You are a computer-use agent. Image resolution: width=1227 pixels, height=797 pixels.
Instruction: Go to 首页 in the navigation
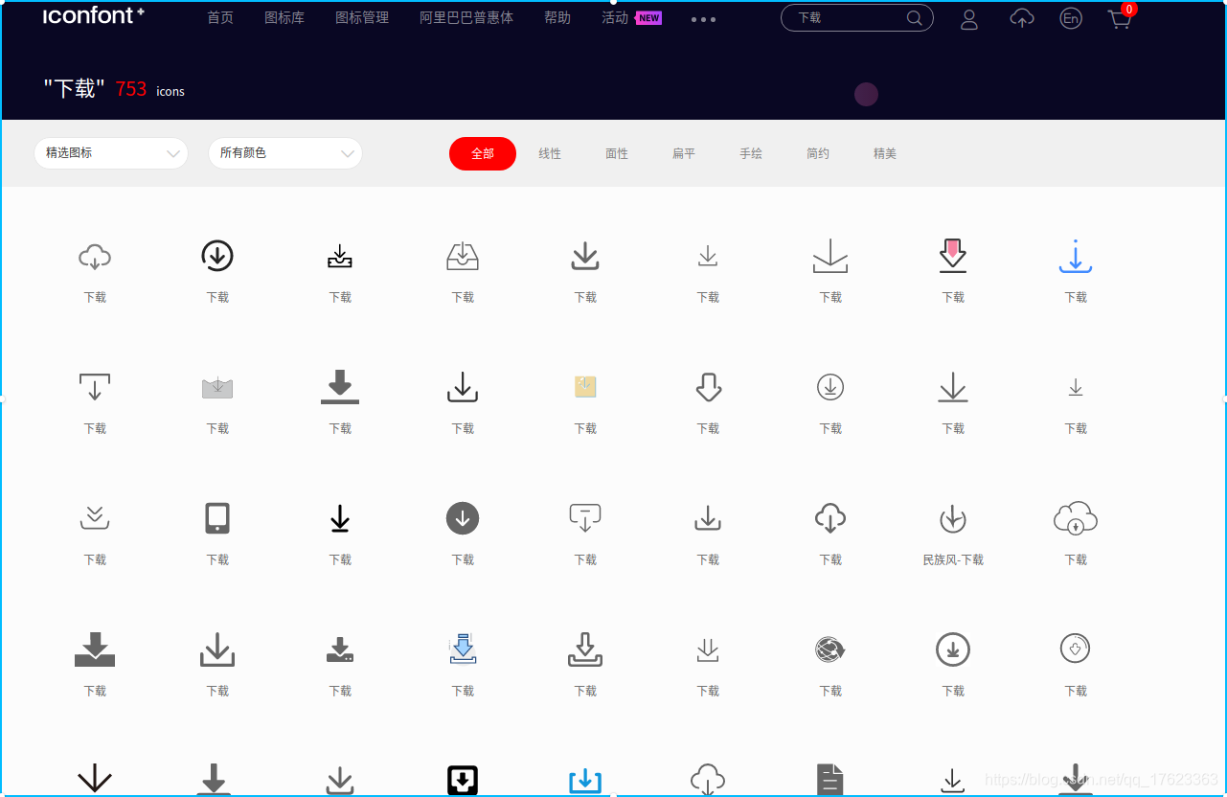220,17
